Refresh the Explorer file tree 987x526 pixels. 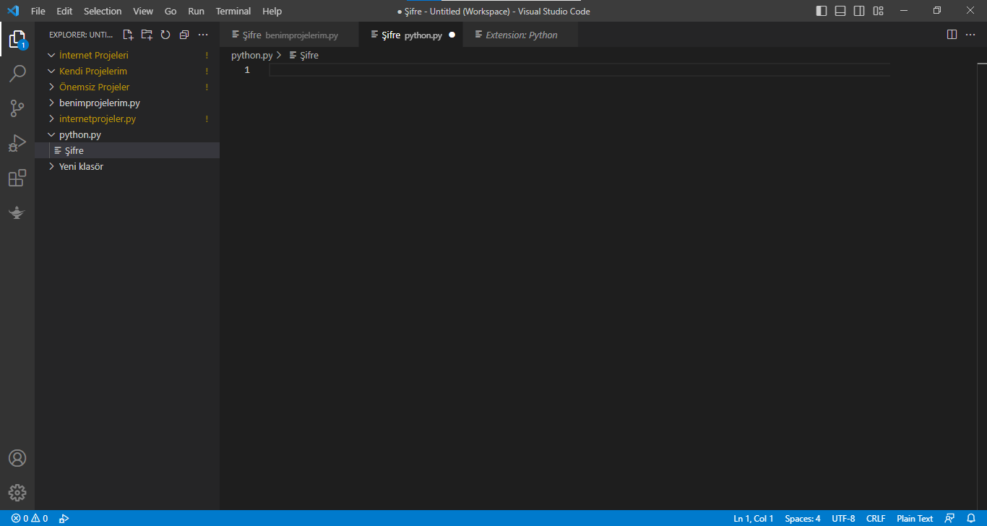[x=165, y=35]
